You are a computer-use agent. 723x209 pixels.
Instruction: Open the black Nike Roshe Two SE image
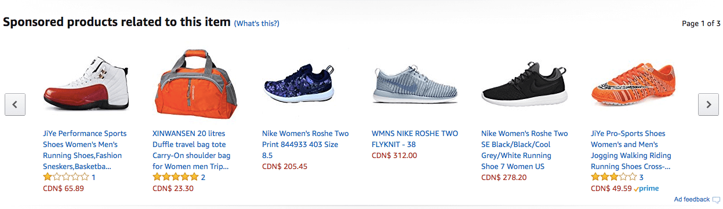(x=524, y=84)
